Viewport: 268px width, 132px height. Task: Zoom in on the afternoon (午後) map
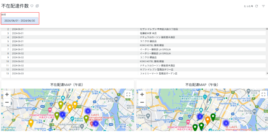pyautogui.click(x=142, y=94)
